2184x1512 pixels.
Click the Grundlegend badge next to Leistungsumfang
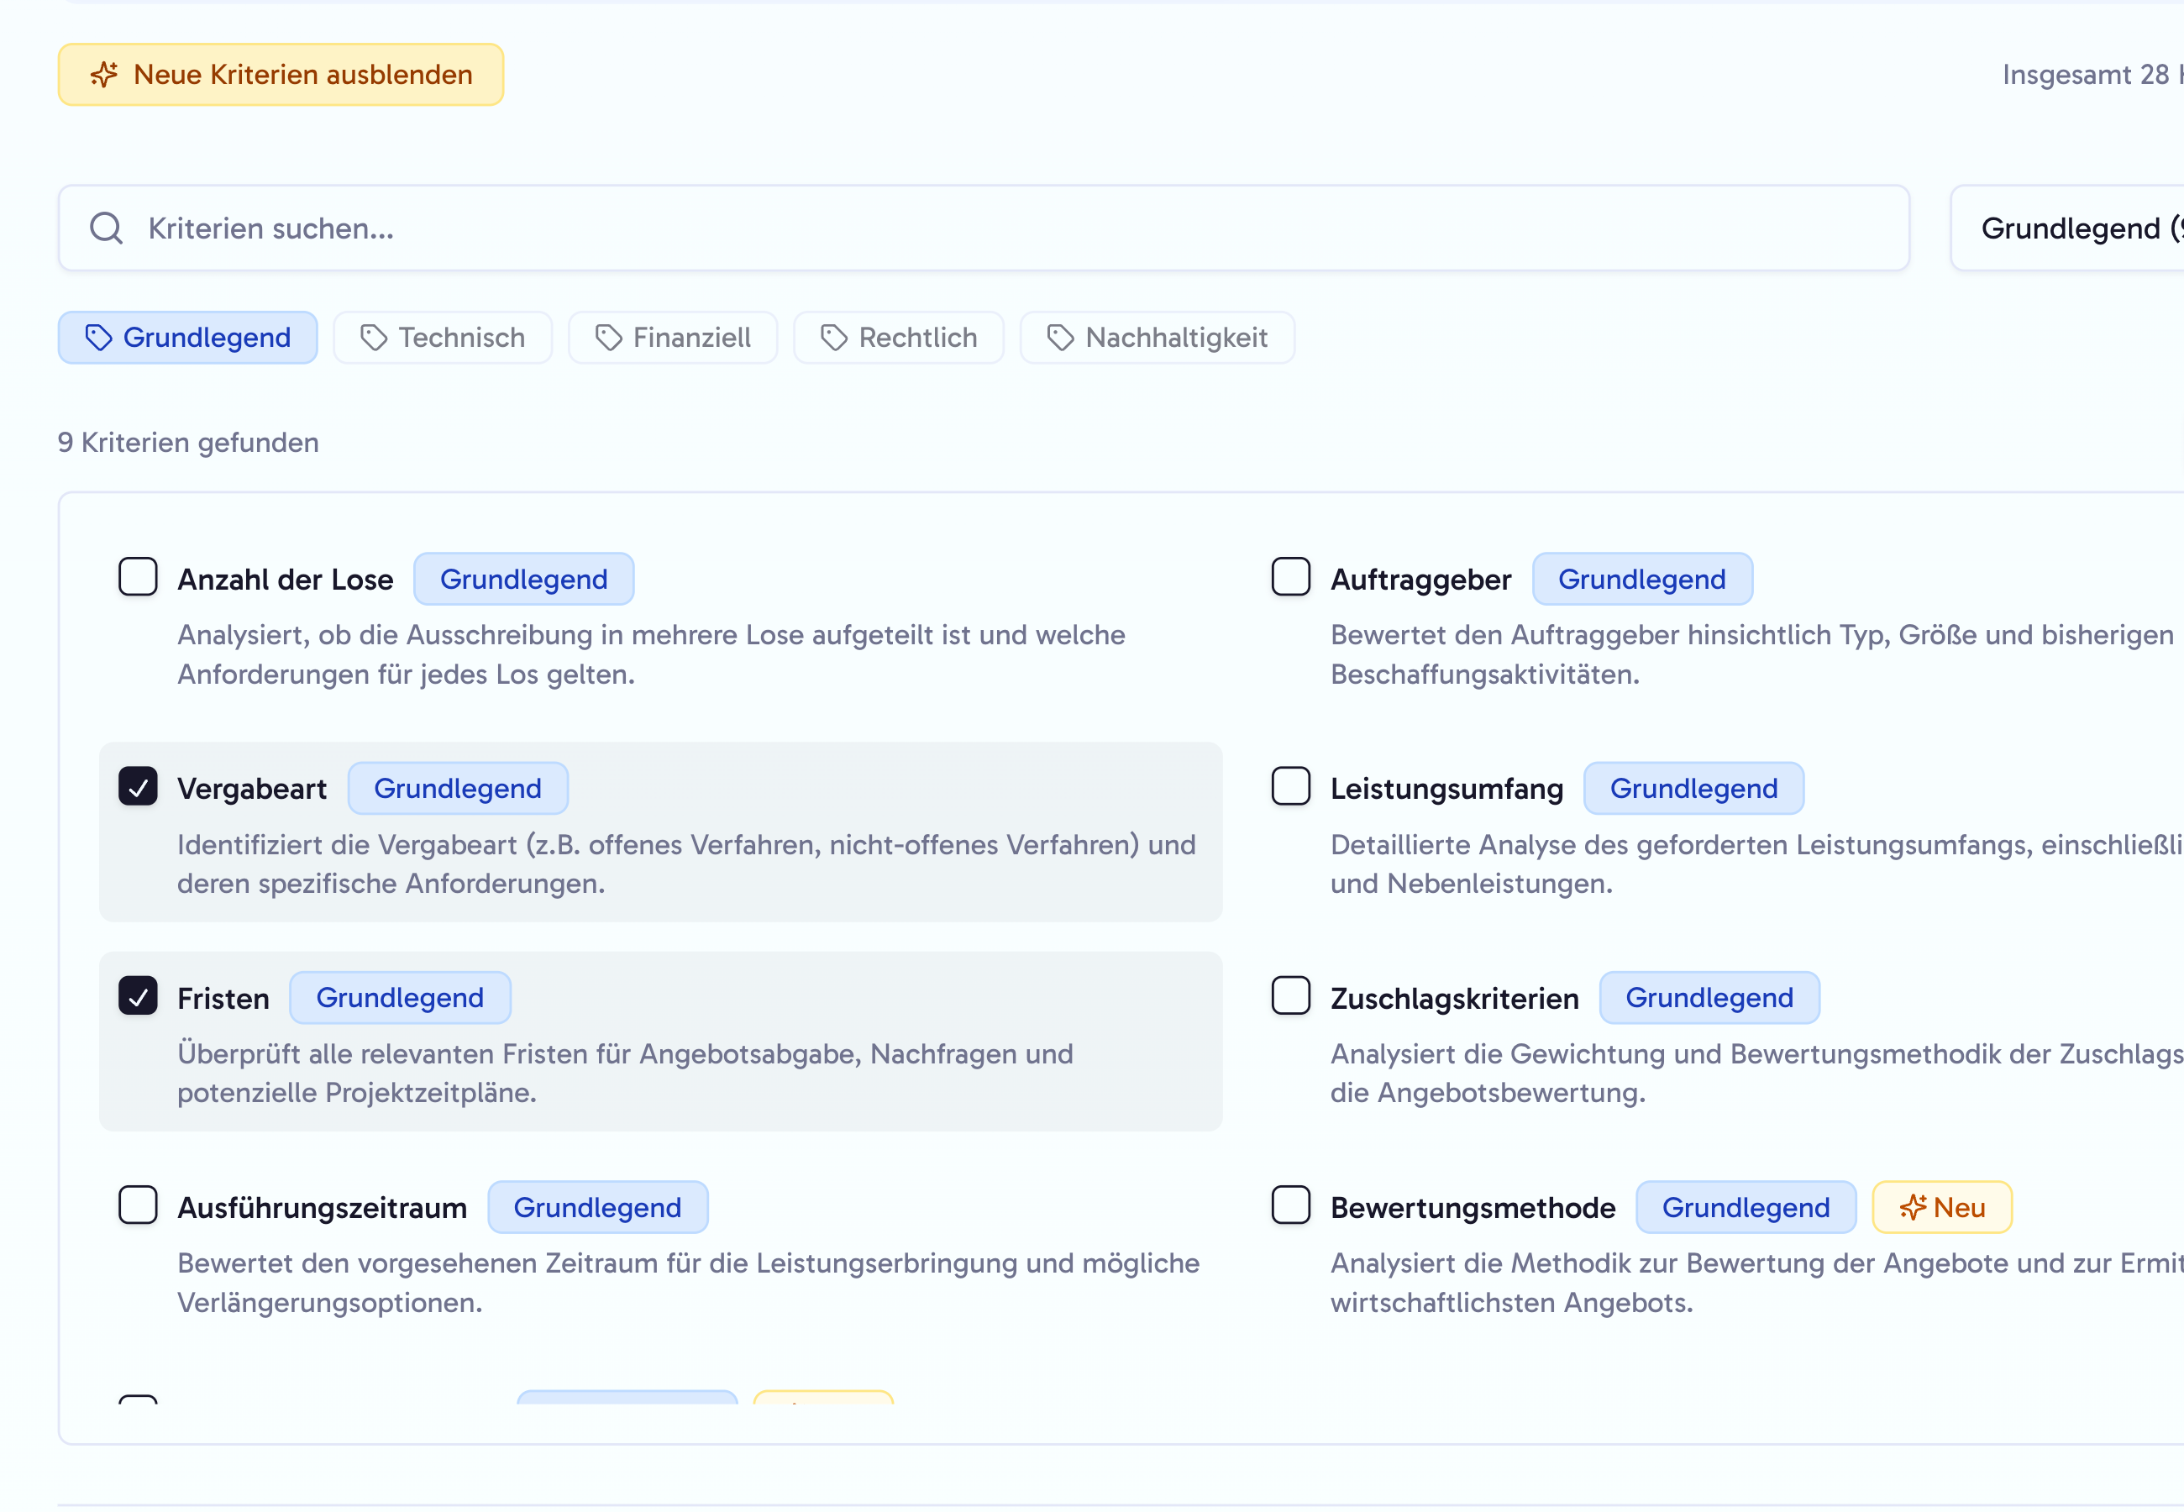[x=1693, y=787]
